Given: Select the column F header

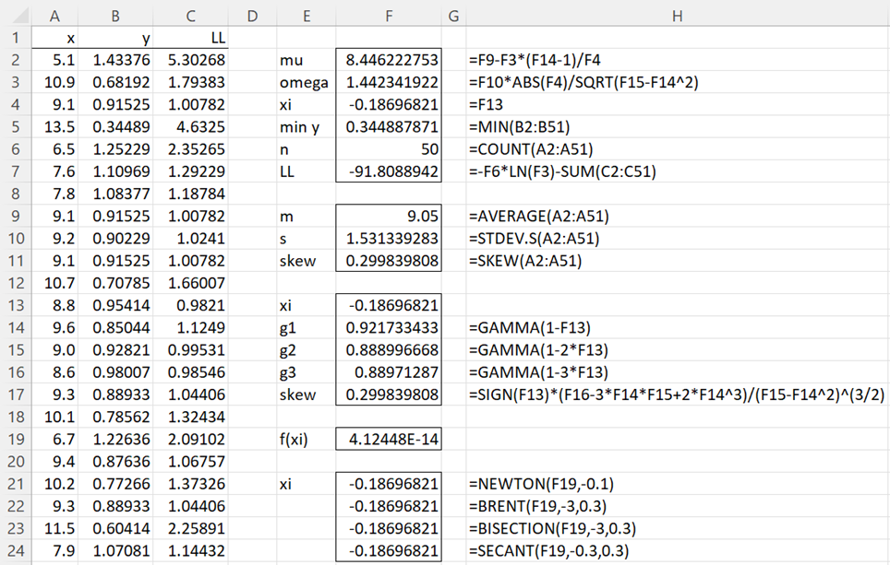Looking at the screenshot, I should (389, 16).
